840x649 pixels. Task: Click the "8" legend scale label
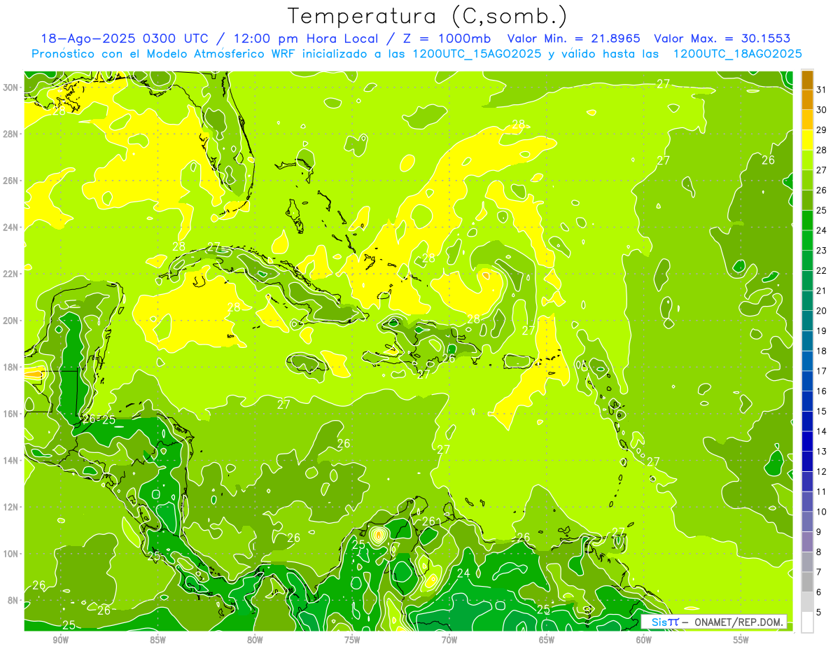coord(819,552)
